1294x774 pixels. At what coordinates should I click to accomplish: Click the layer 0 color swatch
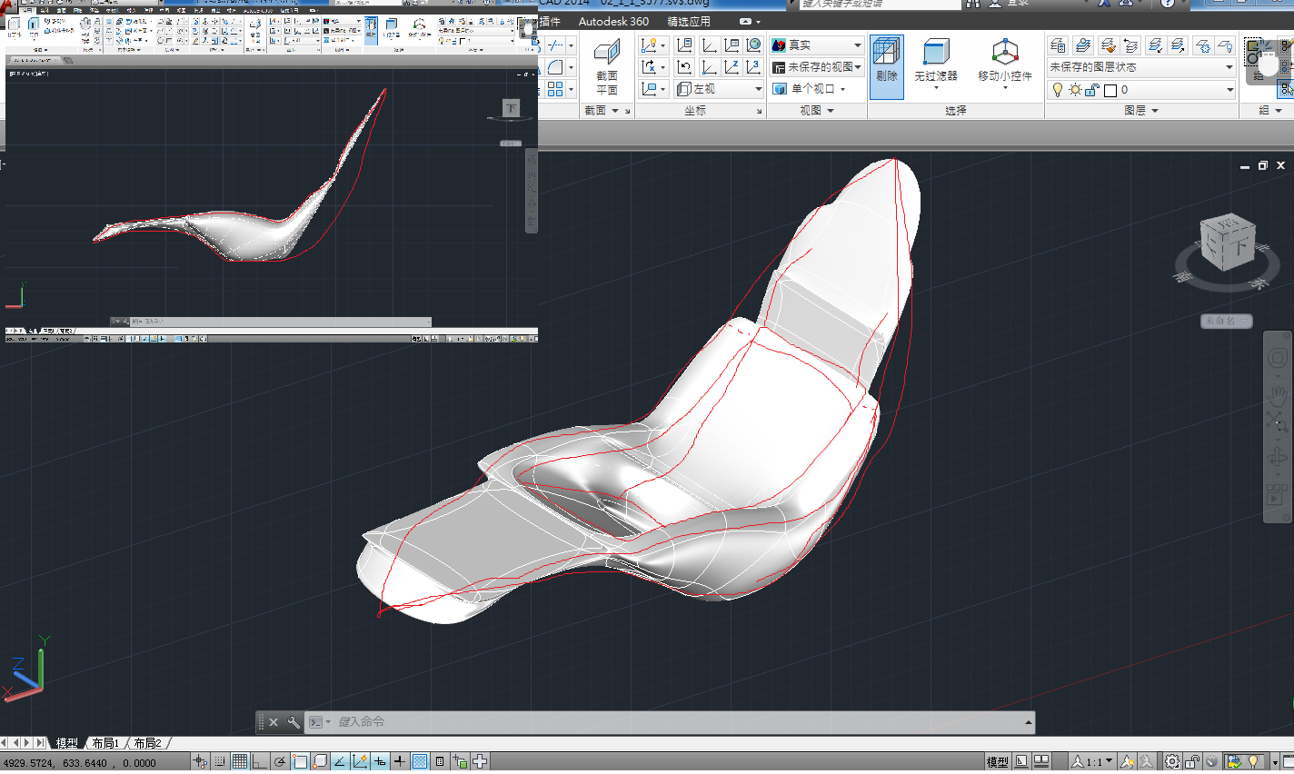pos(1110,90)
